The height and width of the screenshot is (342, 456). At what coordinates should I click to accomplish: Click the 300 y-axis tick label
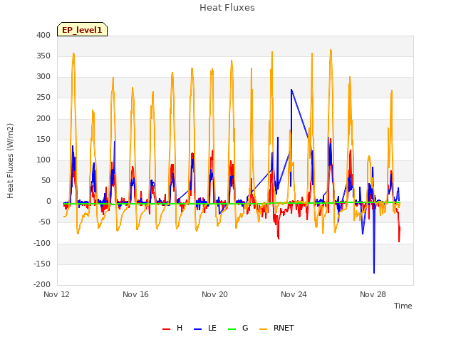pos(43,77)
